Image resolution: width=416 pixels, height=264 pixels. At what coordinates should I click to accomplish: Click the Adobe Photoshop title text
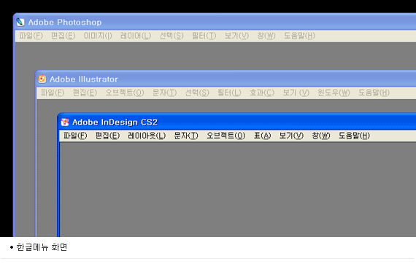coord(65,23)
